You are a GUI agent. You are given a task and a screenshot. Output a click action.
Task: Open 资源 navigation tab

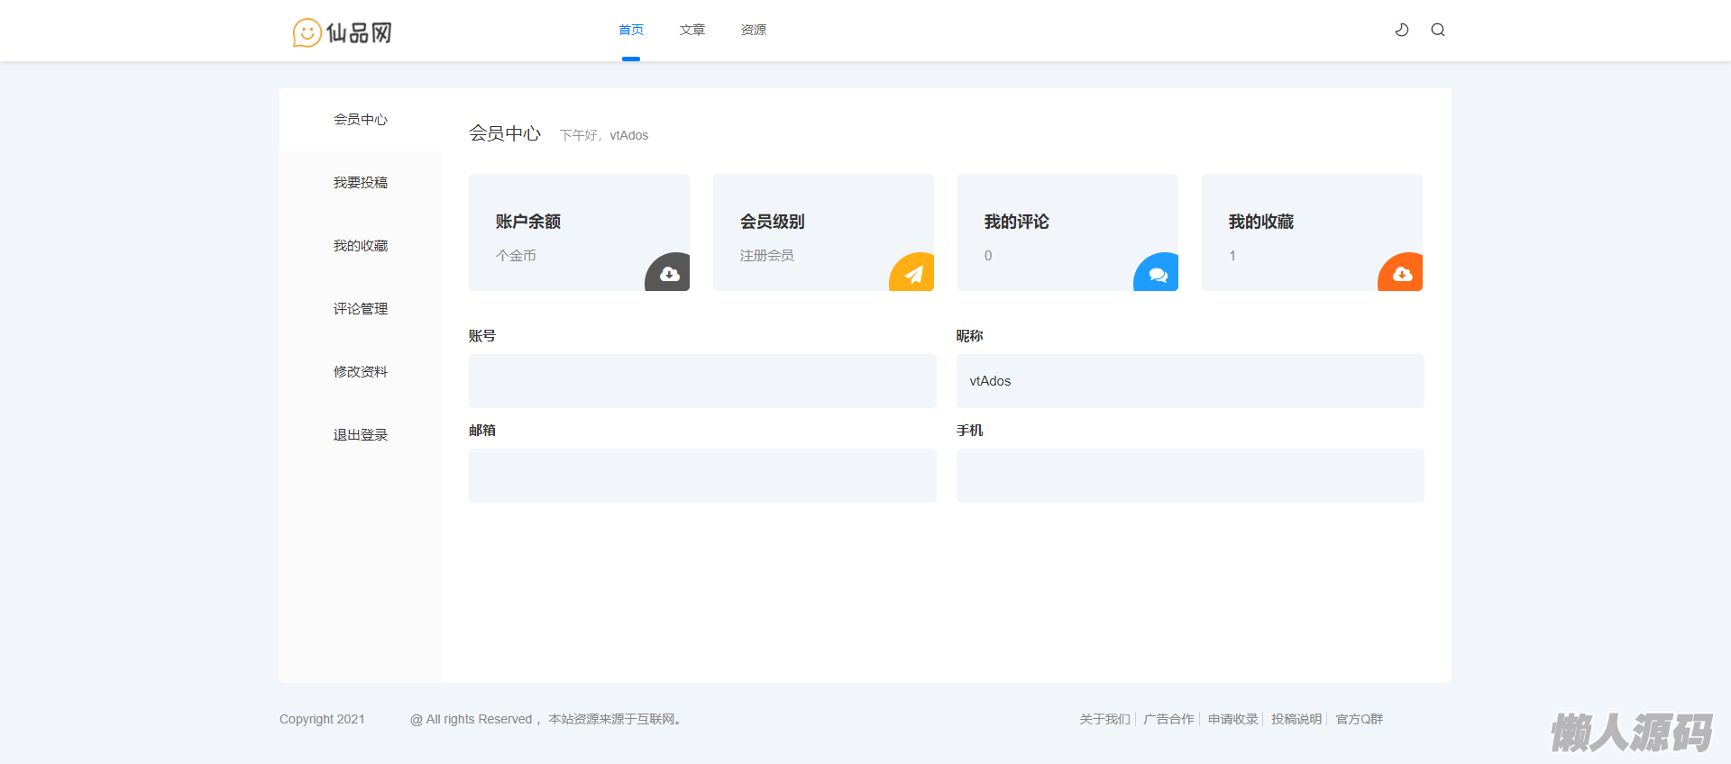point(754,30)
